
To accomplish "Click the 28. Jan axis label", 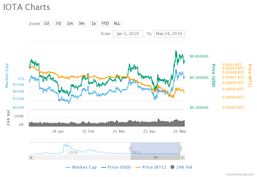I will tap(58, 131).
